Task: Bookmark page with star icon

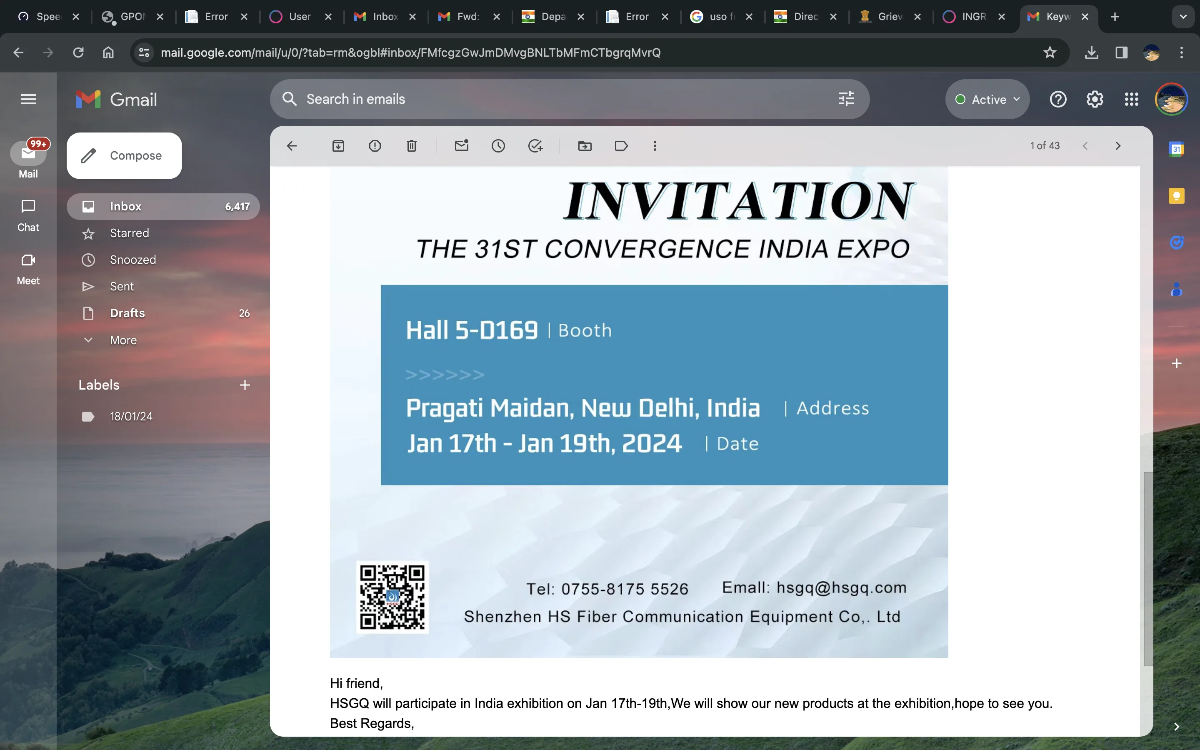Action: [x=1050, y=52]
